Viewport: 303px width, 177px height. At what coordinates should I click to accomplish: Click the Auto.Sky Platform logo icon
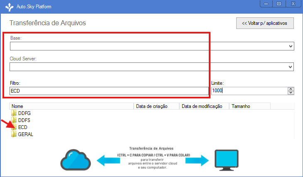9,7
